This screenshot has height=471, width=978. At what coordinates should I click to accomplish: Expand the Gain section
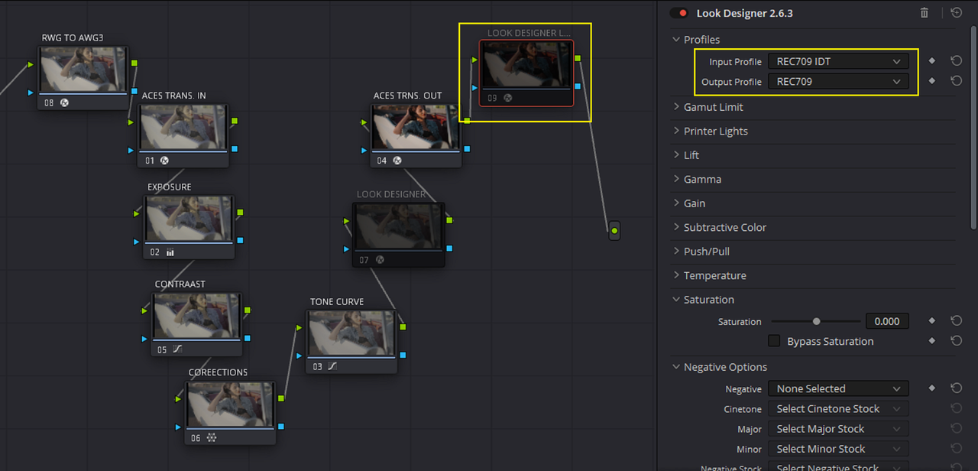tap(675, 203)
